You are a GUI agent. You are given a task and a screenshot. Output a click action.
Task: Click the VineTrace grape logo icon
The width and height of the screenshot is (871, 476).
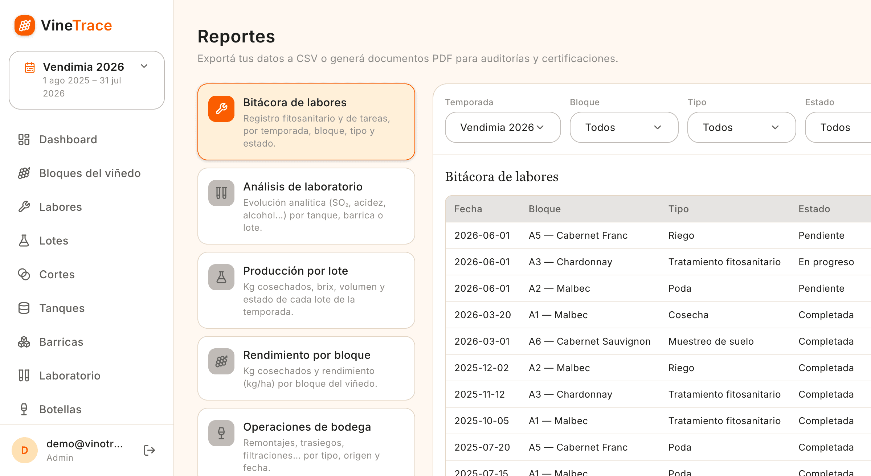[25, 25]
